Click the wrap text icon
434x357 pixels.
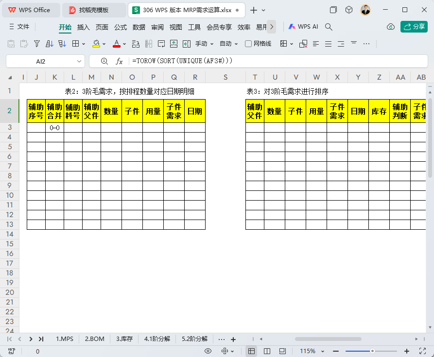[x=161, y=44]
